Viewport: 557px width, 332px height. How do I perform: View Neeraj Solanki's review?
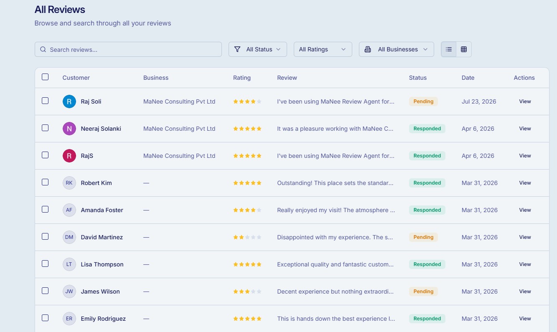coord(525,129)
